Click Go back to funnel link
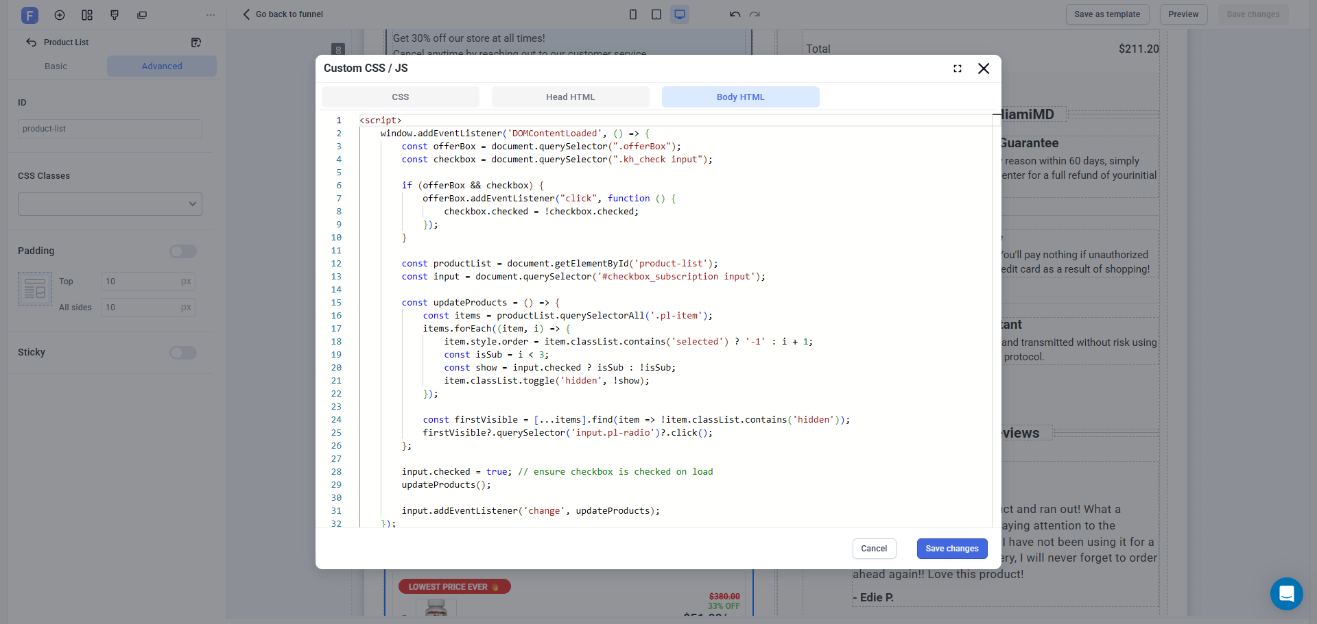This screenshot has width=1317, height=624. pyautogui.click(x=283, y=14)
